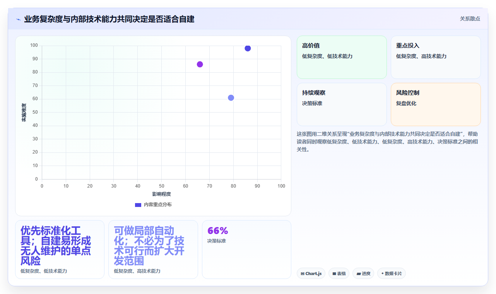Image resolution: width=496 pixels, height=294 pixels.
Task: Click the Chart.js chip icon
Action: (303, 273)
